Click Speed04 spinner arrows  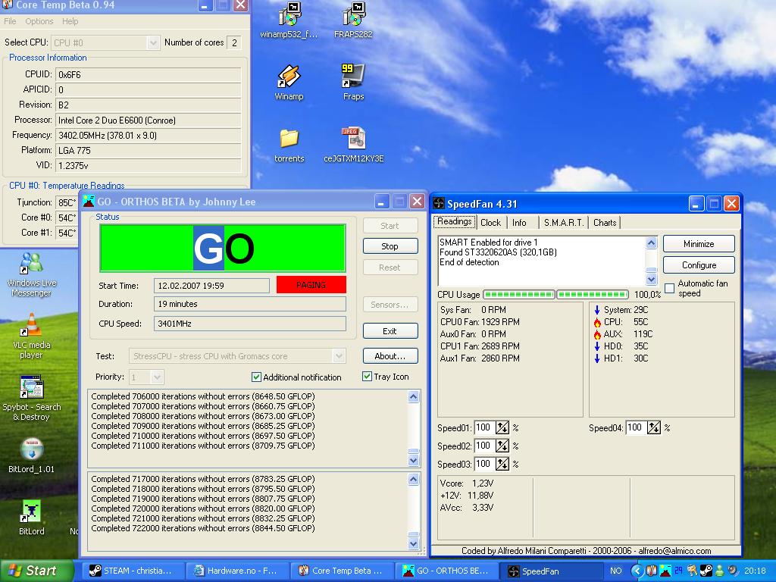tap(653, 427)
